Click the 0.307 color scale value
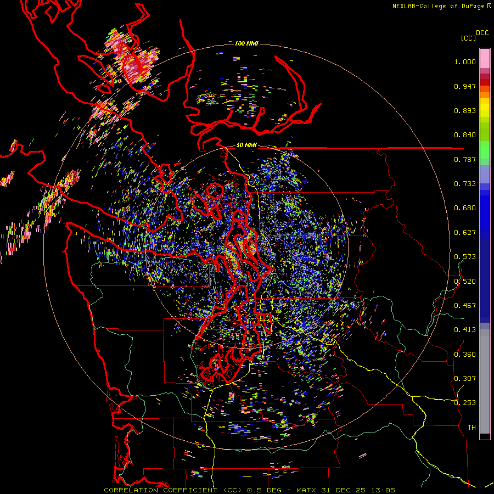The height and width of the screenshot is (494, 494). pyautogui.click(x=465, y=379)
